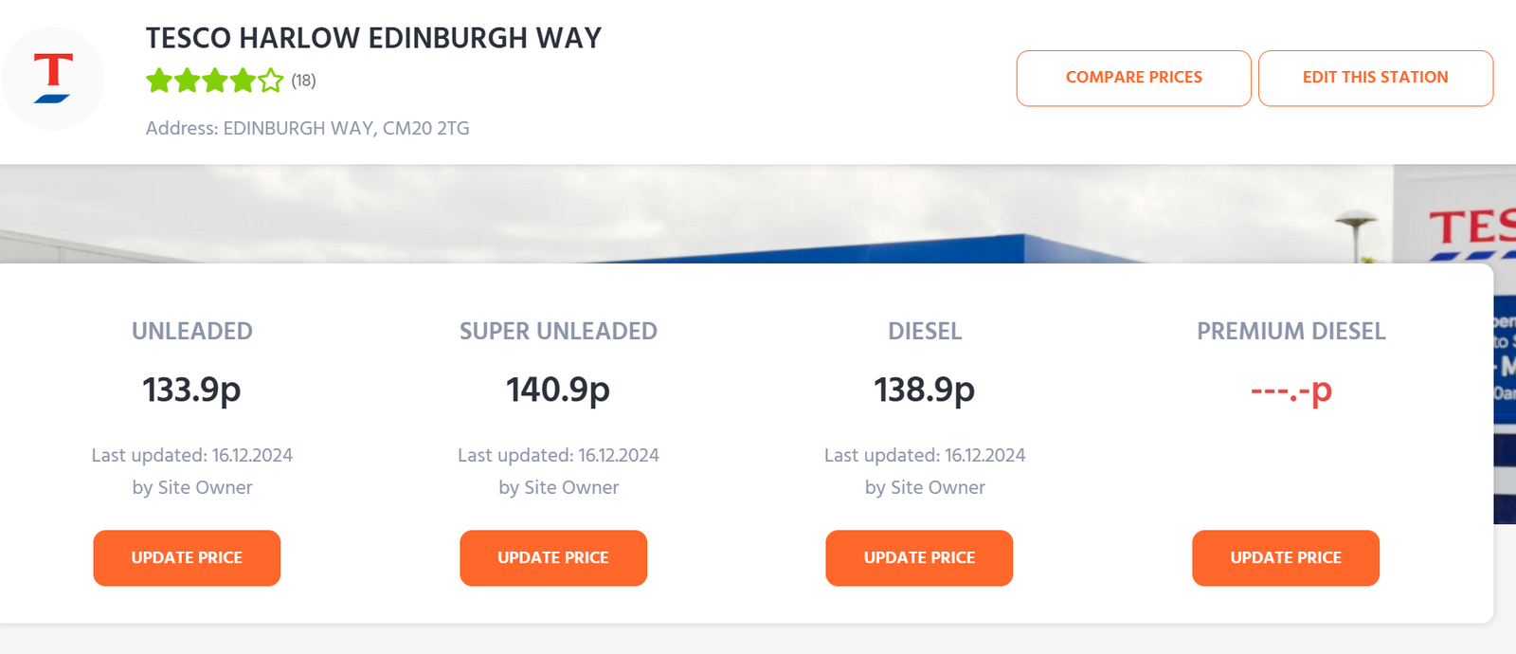Click the Tesco logo icon
The height and width of the screenshot is (654, 1516).
pyautogui.click(x=53, y=78)
